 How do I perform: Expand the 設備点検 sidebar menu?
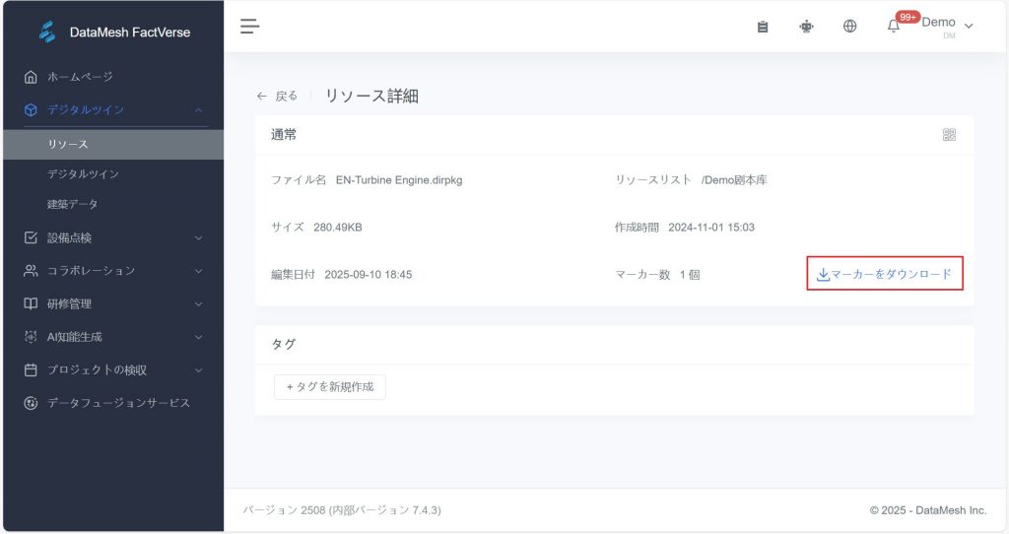113,237
